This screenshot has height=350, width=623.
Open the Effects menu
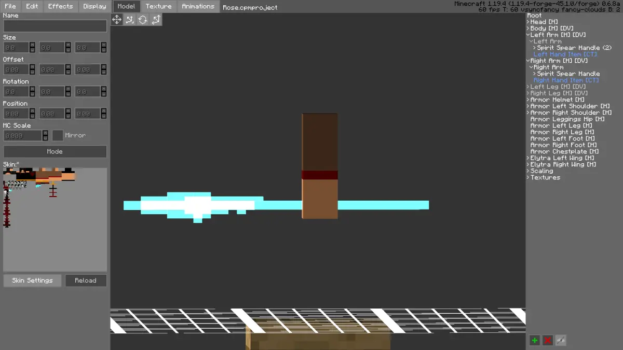click(x=61, y=6)
